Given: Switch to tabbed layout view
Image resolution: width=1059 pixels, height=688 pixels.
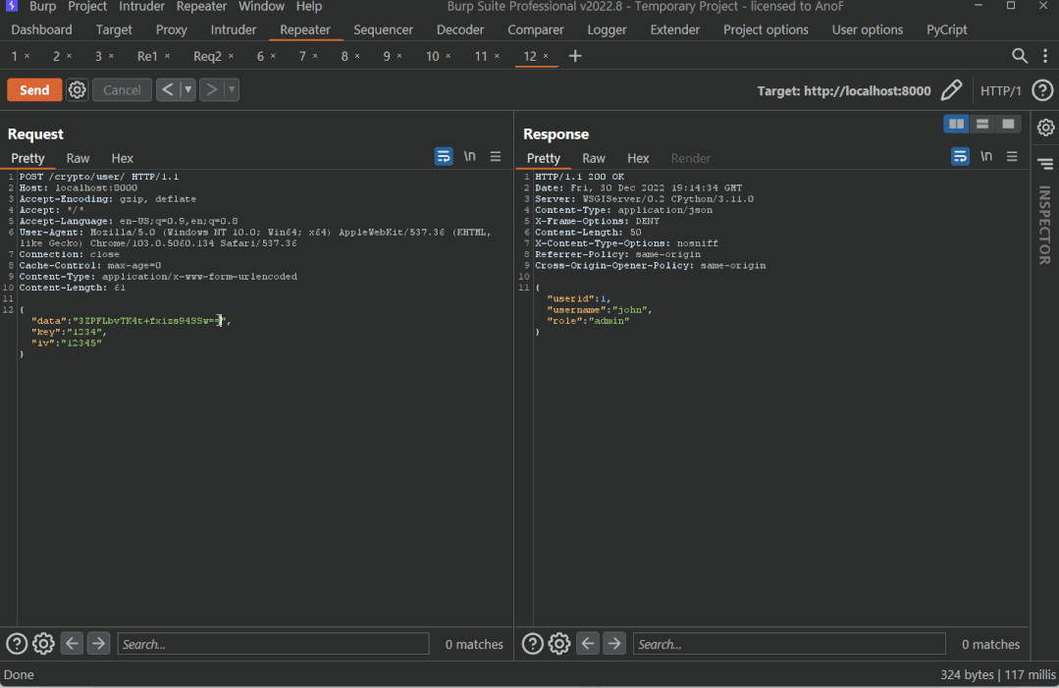Looking at the screenshot, I should pos(1008,125).
